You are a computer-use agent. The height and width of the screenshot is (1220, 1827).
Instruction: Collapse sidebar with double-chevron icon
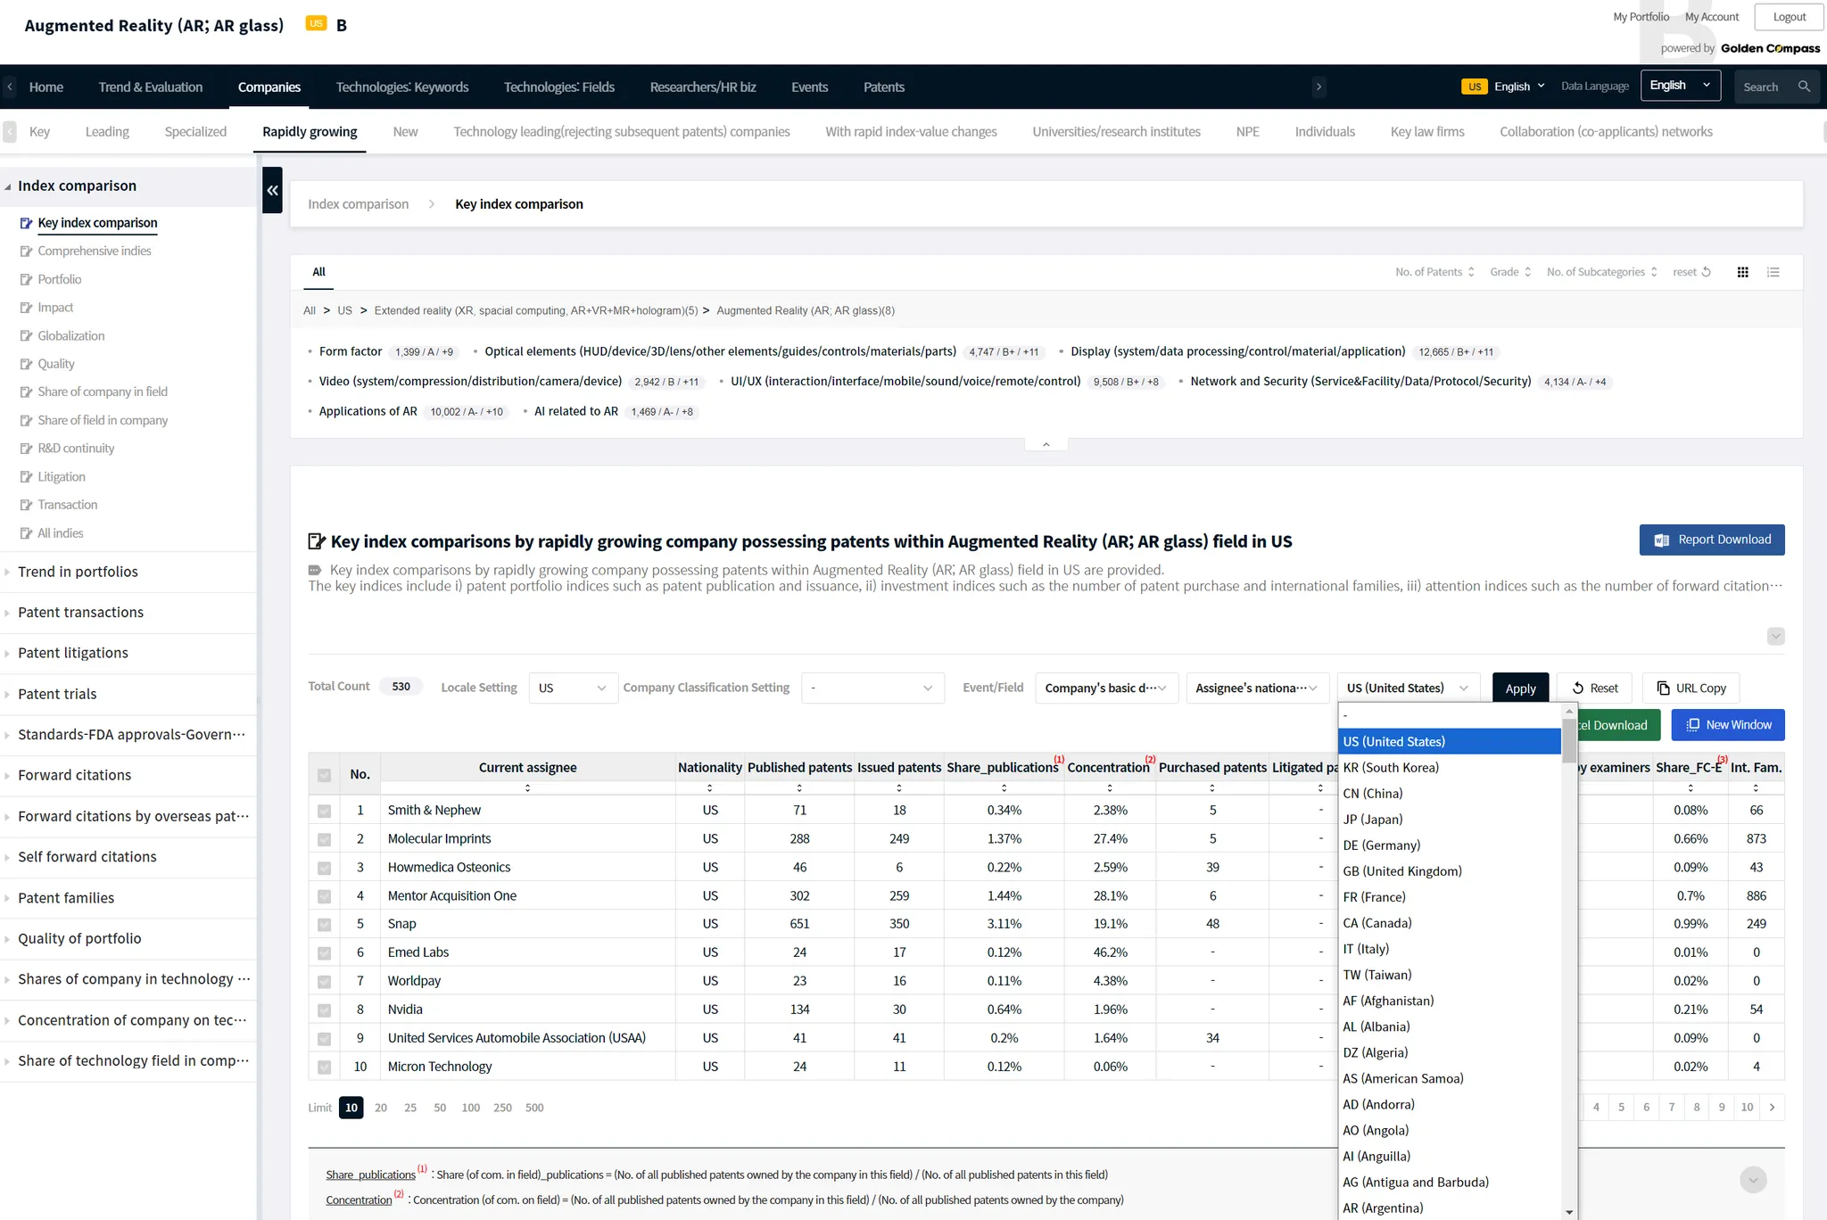pyautogui.click(x=272, y=190)
